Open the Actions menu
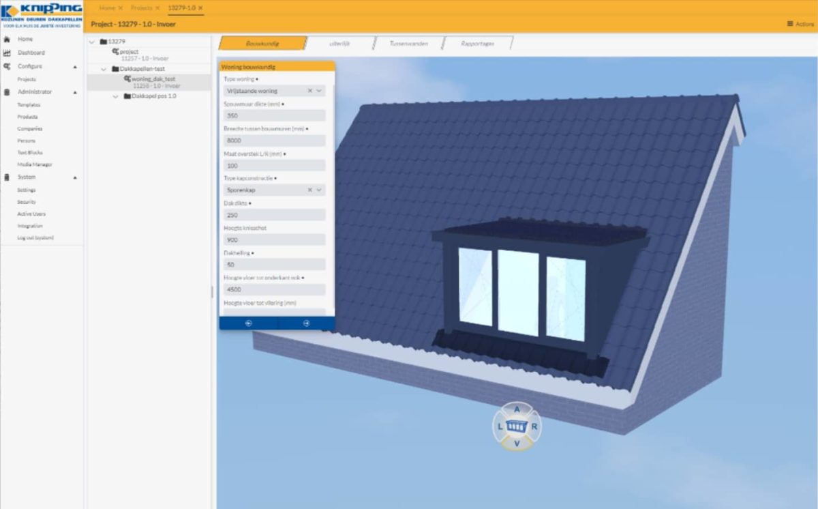This screenshot has height=509, width=818. [800, 24]
